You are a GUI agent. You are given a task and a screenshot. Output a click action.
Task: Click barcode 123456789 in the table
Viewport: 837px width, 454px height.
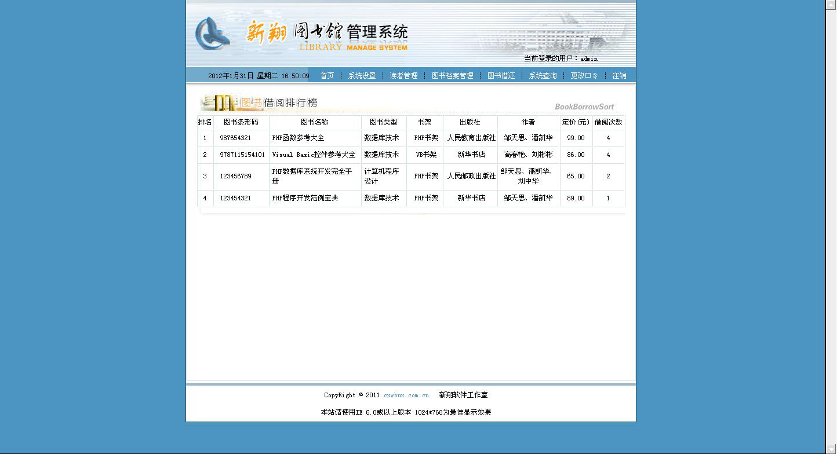pyautogui.click(x=235, y=176)
